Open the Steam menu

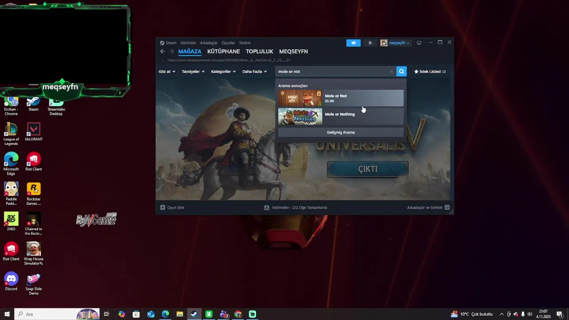click(171, 43)
